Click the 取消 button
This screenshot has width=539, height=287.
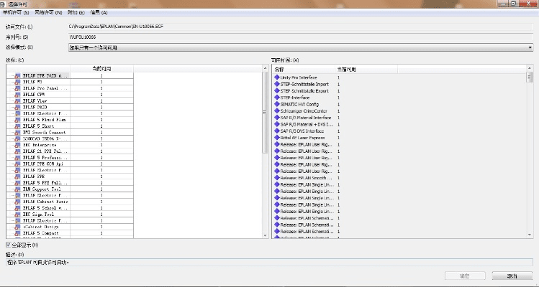click(x=512, y=276)
